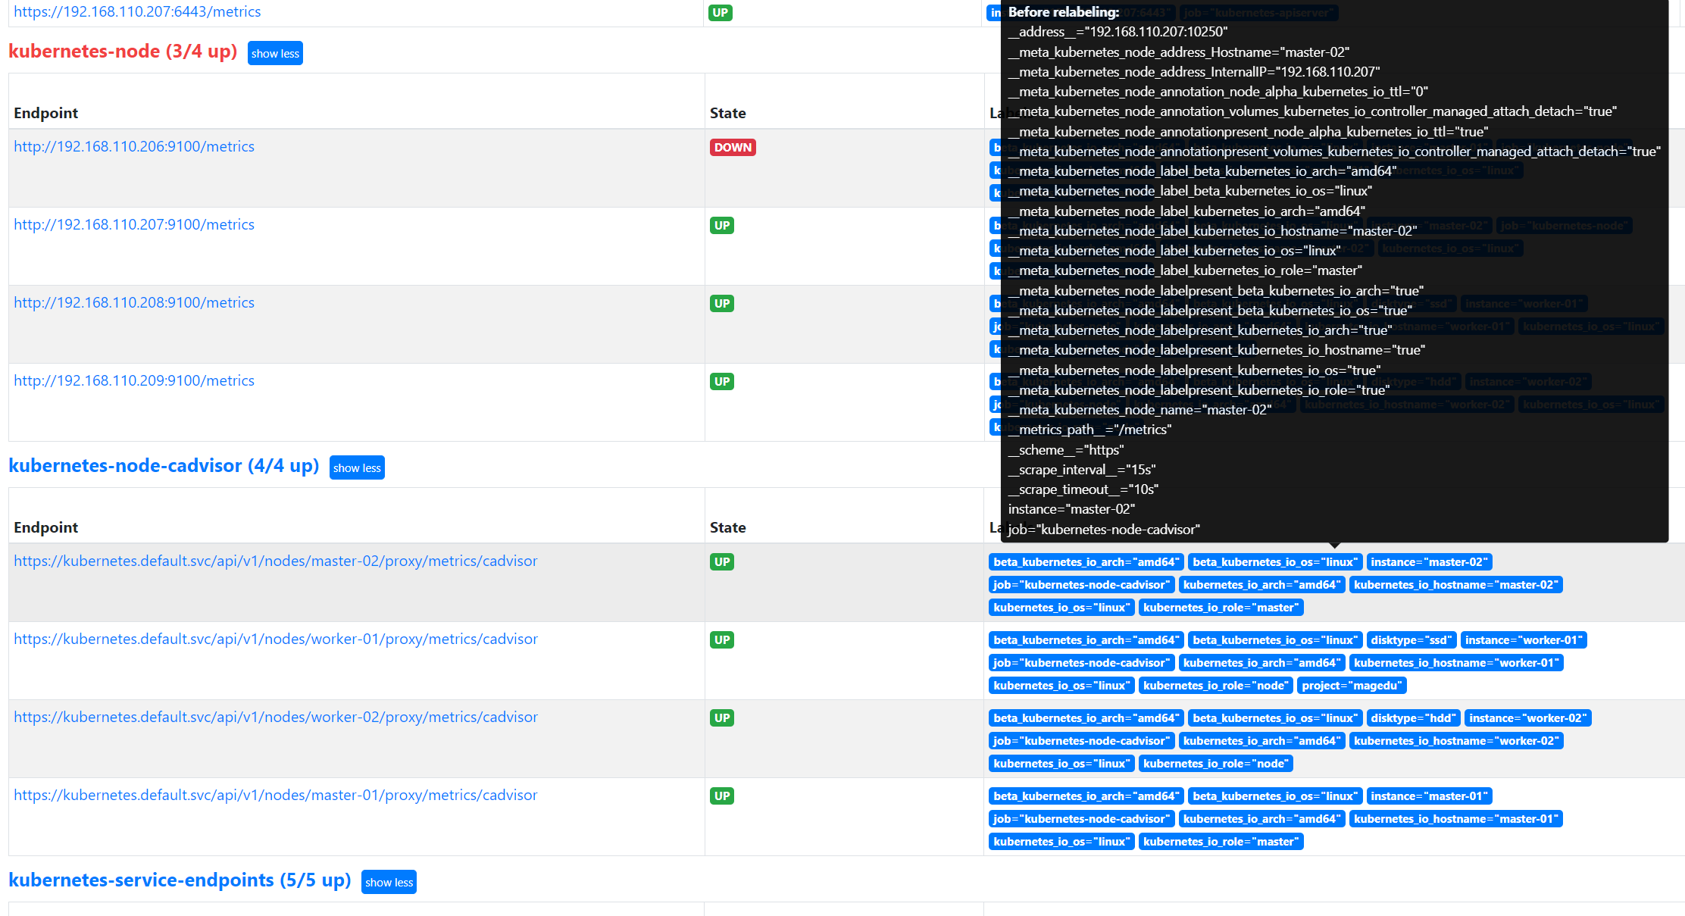Screen dimensions: 1685x916
Task: Click the DOWN state badge for 192.168.110.206
Action: [732, 148]
